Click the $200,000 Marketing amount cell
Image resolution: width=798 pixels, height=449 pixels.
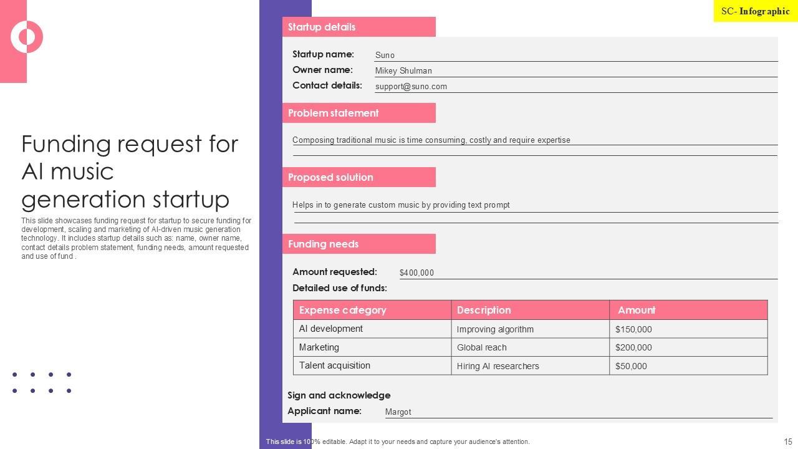688,347
